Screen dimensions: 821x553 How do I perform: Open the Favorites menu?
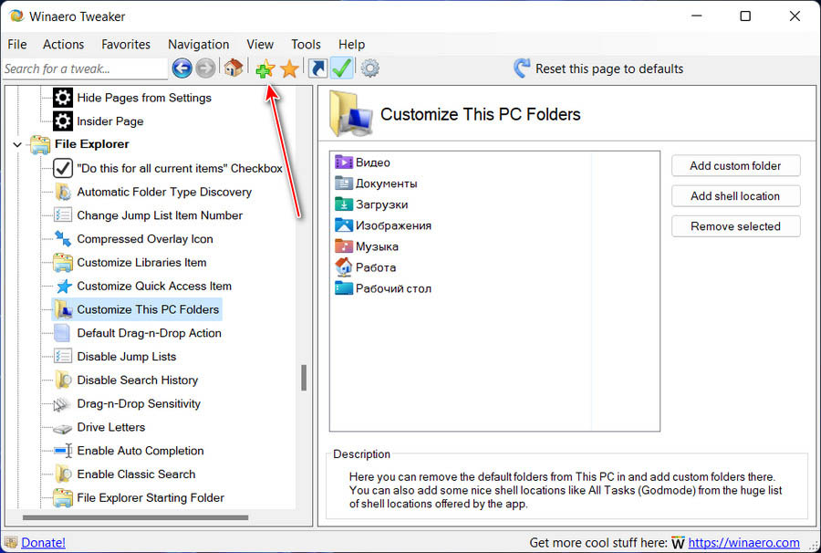[x=126, y=45]
